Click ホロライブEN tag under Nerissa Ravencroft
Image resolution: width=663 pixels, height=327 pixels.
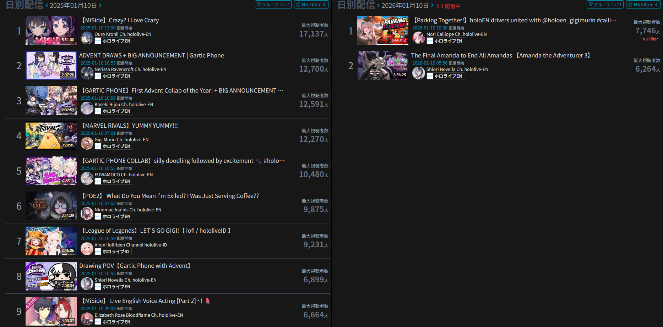[114, 76]
